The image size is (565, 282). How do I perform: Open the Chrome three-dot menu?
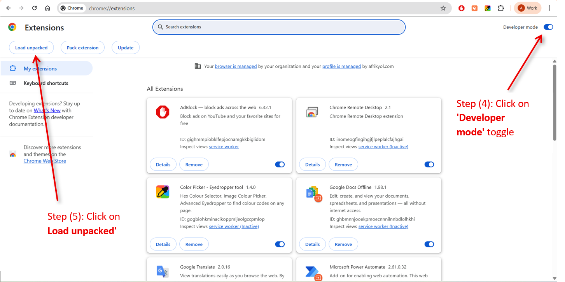click(549, 8)
